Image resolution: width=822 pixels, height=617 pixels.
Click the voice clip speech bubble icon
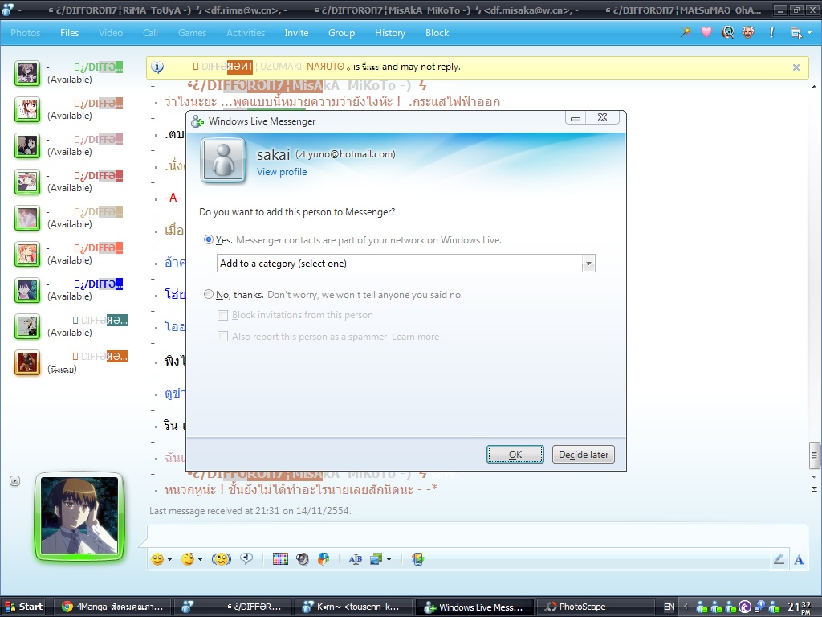point(246,559)
